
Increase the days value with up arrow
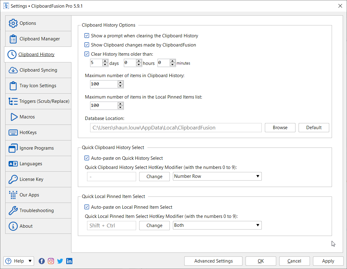[105, 61]
